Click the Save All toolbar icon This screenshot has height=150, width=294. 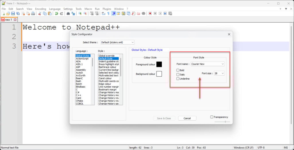(18, 13)
